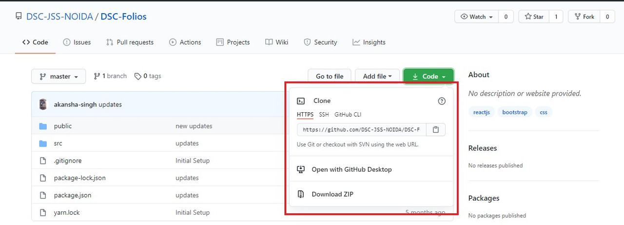The height and width of the screenshot is (225, 624).
Task: Open the Watch dropdown button
Action: (476, 17)
